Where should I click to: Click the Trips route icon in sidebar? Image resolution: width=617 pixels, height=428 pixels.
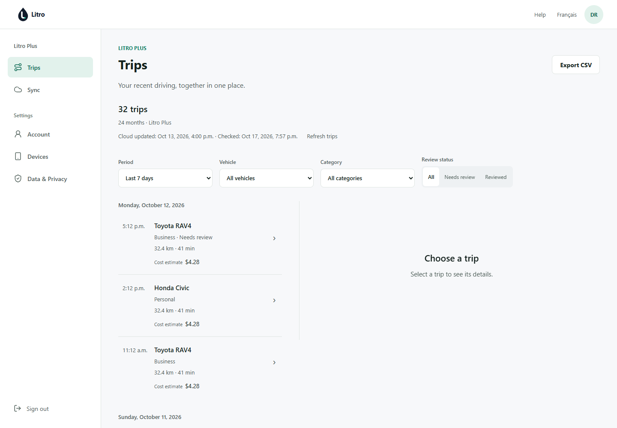pos(18,67)
